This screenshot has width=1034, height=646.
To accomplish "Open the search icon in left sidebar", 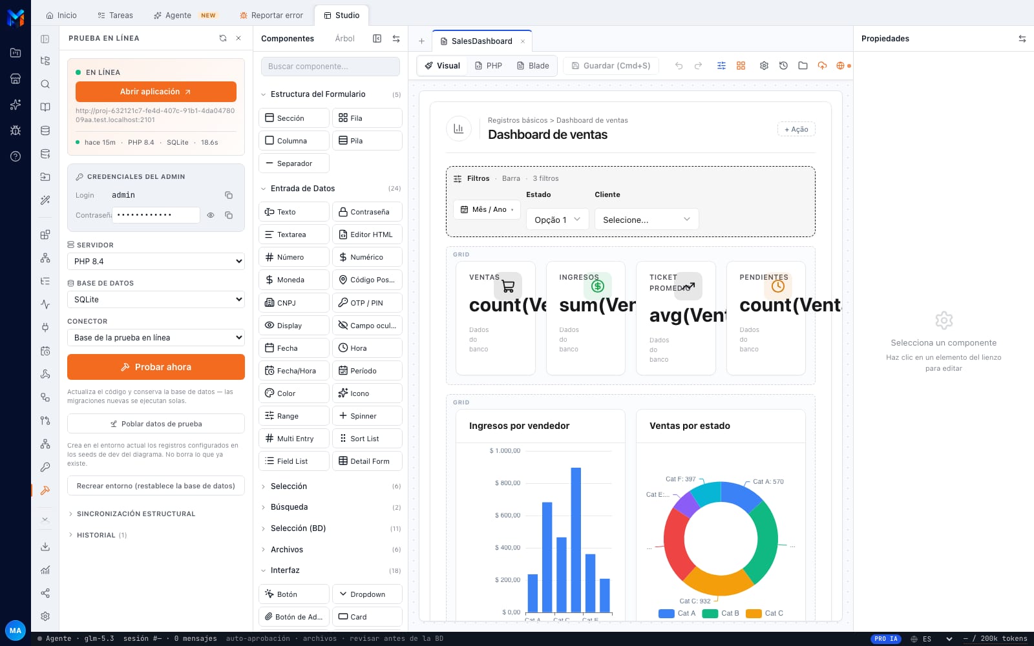I will [45, 84].
